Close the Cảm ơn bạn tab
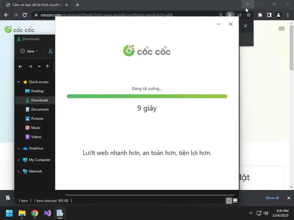The width and height of the screenshot is (294, 220). pos(67,5)
